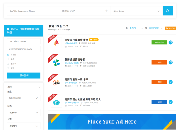Viewport: 180px width, 130px height.
Task: Click the flame company logo of accountant job
Action: point(56,43)
